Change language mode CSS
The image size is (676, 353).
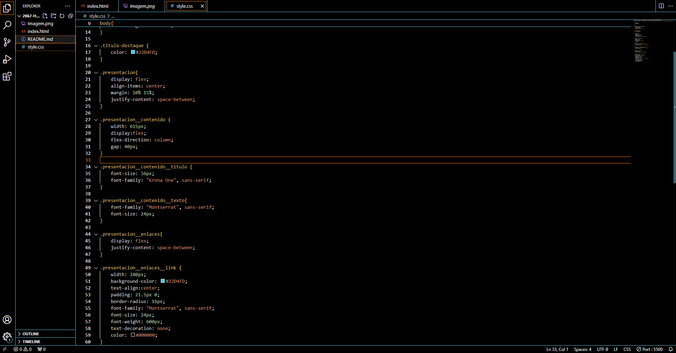pyautogui.click(x=627, y=349)
